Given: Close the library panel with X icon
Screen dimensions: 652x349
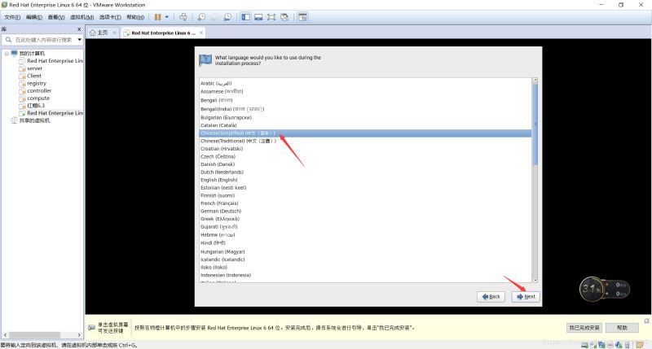Looking at the screenshot, I should pyautogui.click(x=79, y=28).
